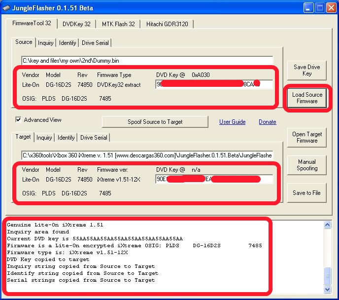
Task: Click the Save Drive Key button
Action: pyautogui.click(x=307, y=71)
